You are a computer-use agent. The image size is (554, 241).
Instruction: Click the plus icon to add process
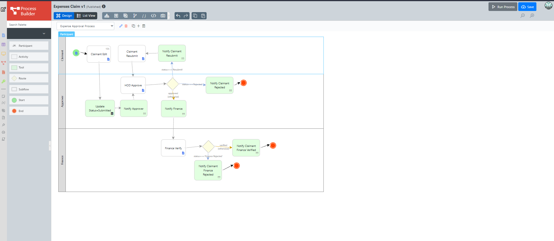pyautogui.click(x=138, y=26)
